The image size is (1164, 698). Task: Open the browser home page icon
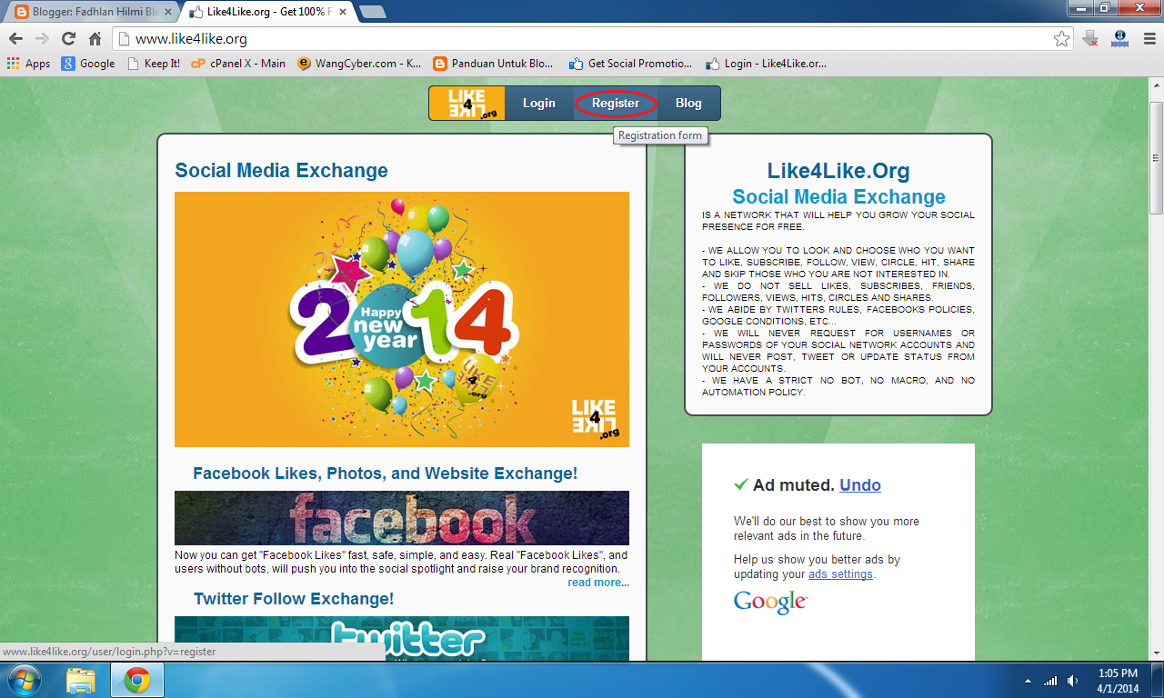click(95, 39)
